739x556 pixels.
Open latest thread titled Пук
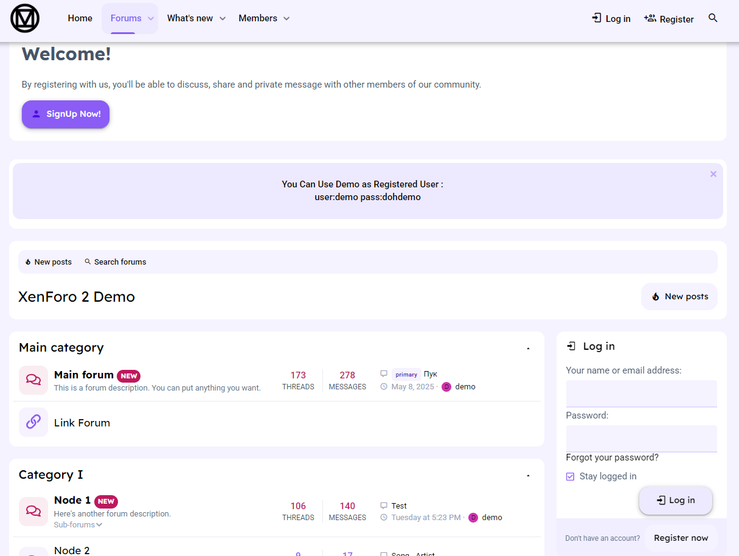431,374
